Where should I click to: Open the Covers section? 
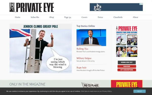[84, 17]
